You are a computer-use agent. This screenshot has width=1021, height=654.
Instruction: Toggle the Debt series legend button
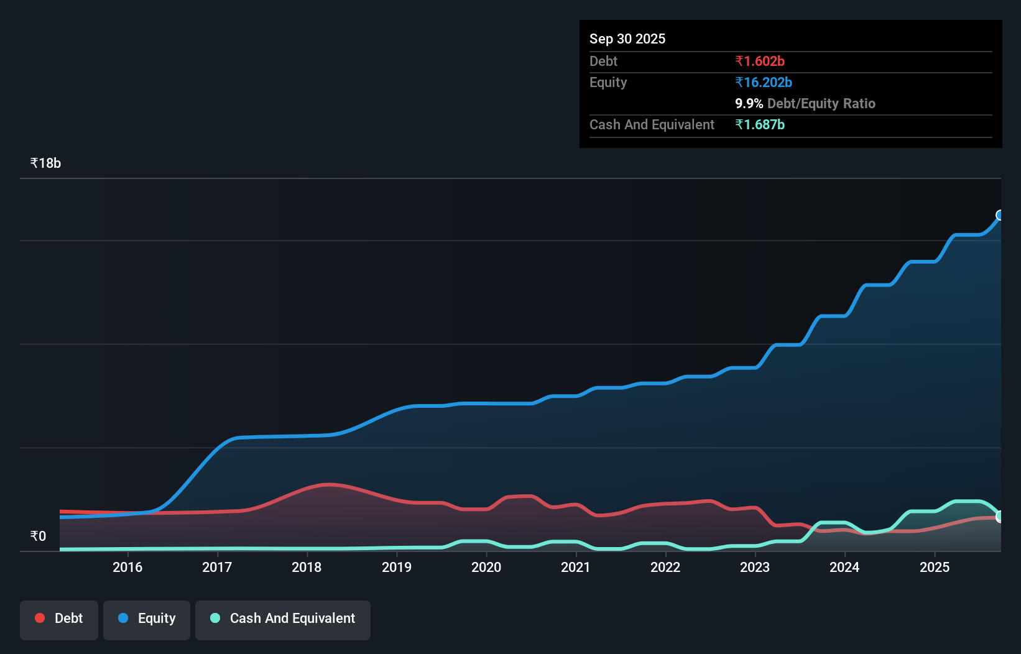tap(59, 620)
